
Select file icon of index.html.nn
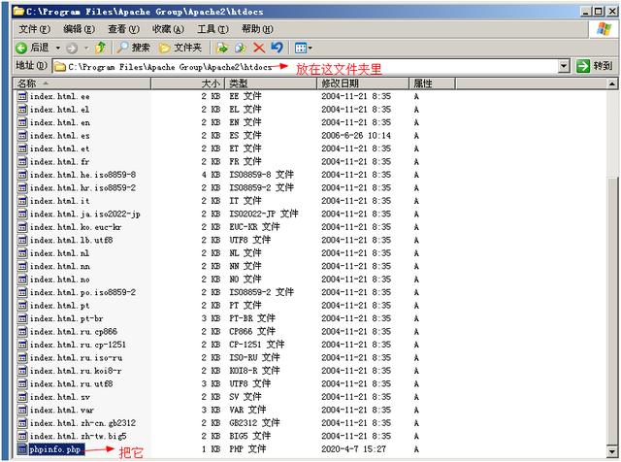[x=22, y=266]
